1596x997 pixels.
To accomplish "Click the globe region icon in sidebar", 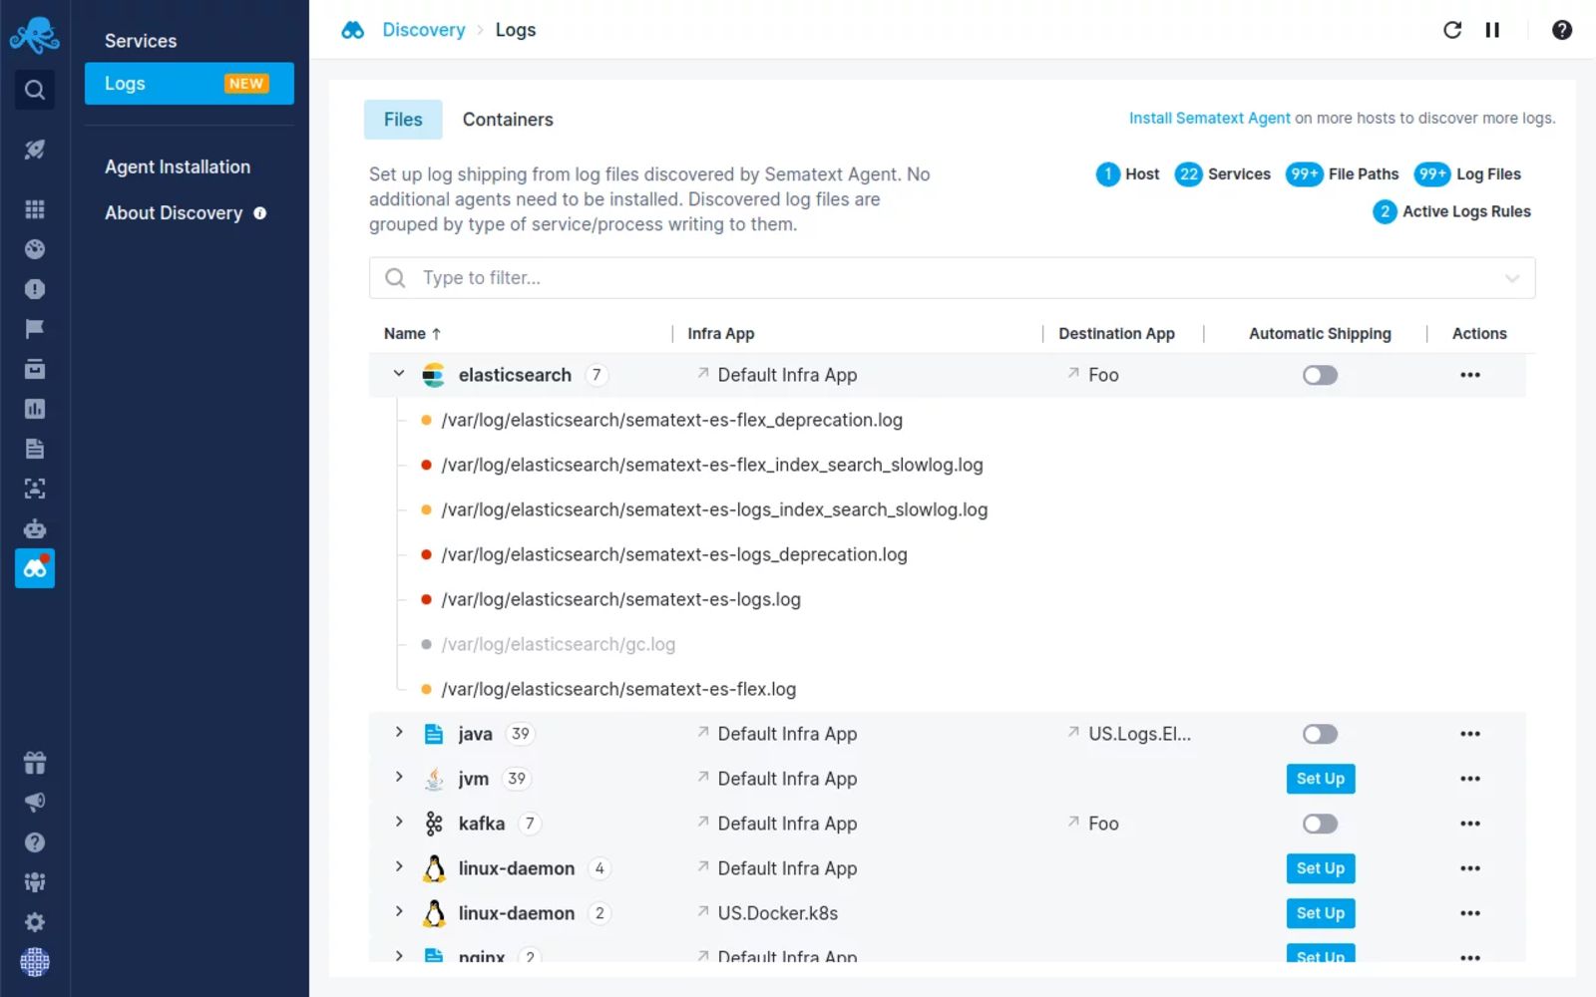I will click(35, 962).
